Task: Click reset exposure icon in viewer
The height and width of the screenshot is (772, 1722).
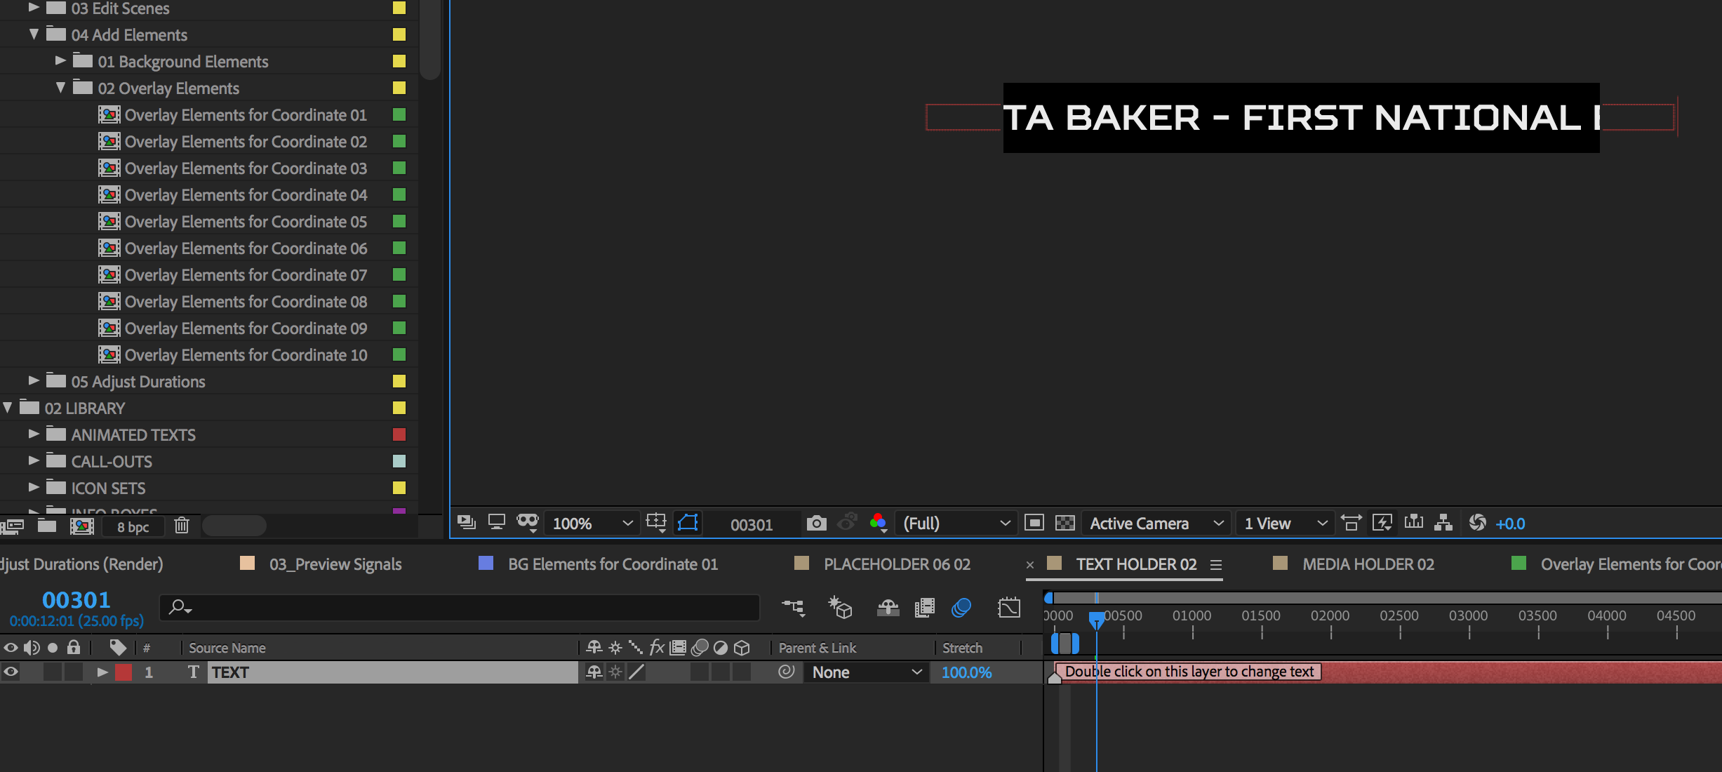Action: 1477,524
